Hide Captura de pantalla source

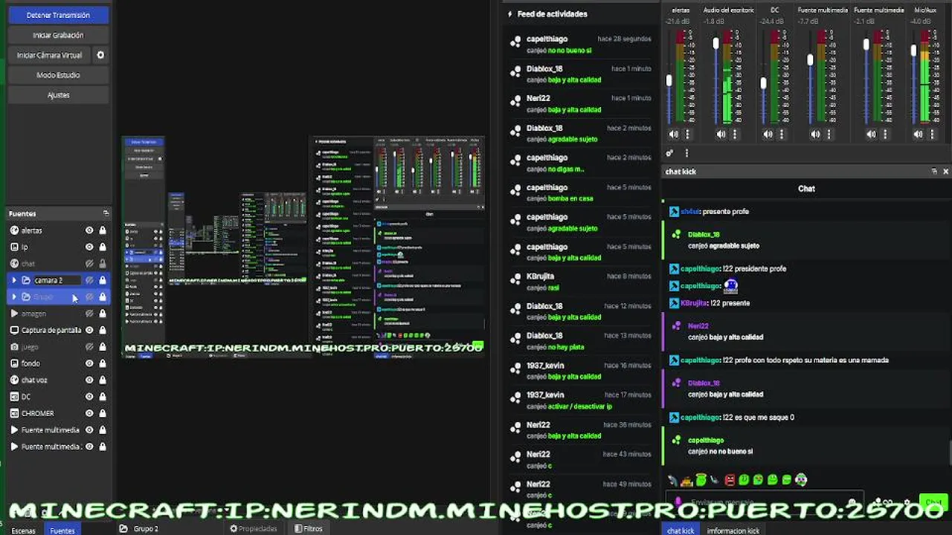tap(89, 330)
